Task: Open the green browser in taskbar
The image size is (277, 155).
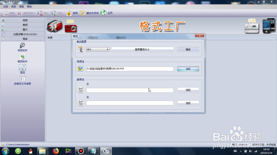Action: 18,151
